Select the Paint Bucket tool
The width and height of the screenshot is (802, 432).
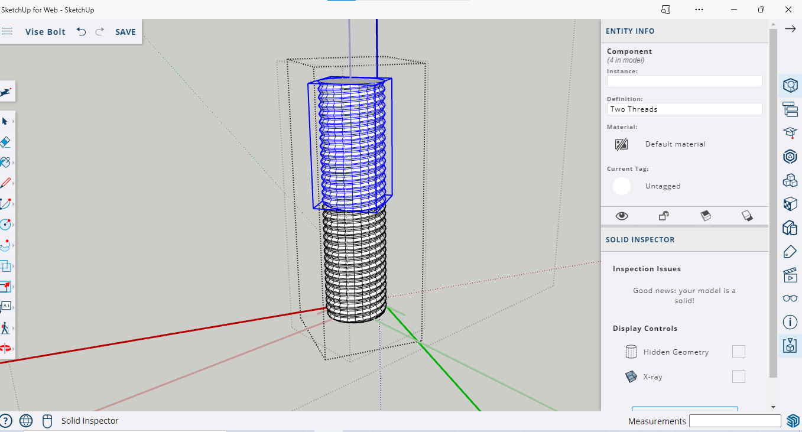5,162
